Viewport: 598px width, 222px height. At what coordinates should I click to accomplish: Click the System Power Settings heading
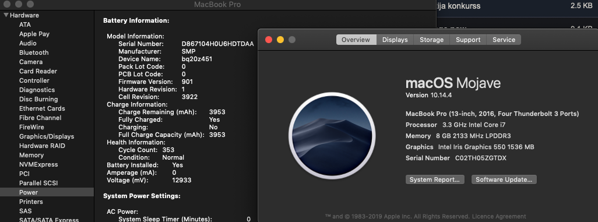tap(142, 196)
